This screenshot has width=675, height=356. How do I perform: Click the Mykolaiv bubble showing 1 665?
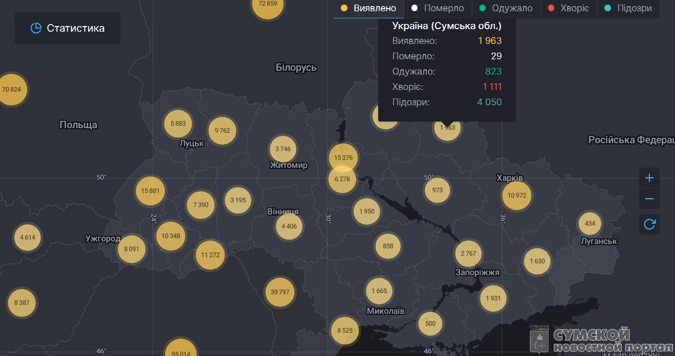(379, 291)
